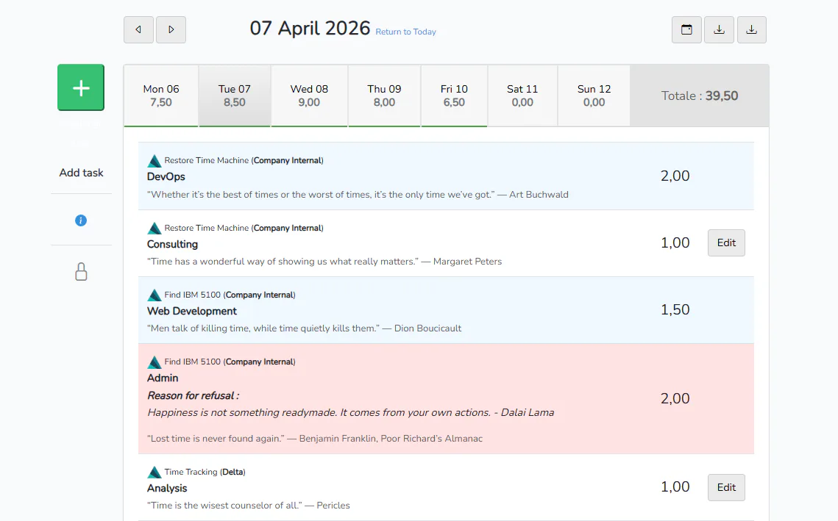The width and height of the screenshot is (838, 521).
Task: Click project logo icon in Web Development entry
Action: (155, 295)
